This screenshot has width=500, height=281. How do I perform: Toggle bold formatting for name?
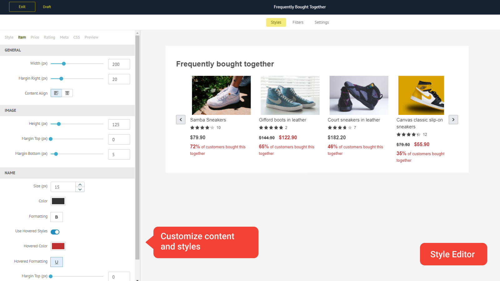(57, 217)
